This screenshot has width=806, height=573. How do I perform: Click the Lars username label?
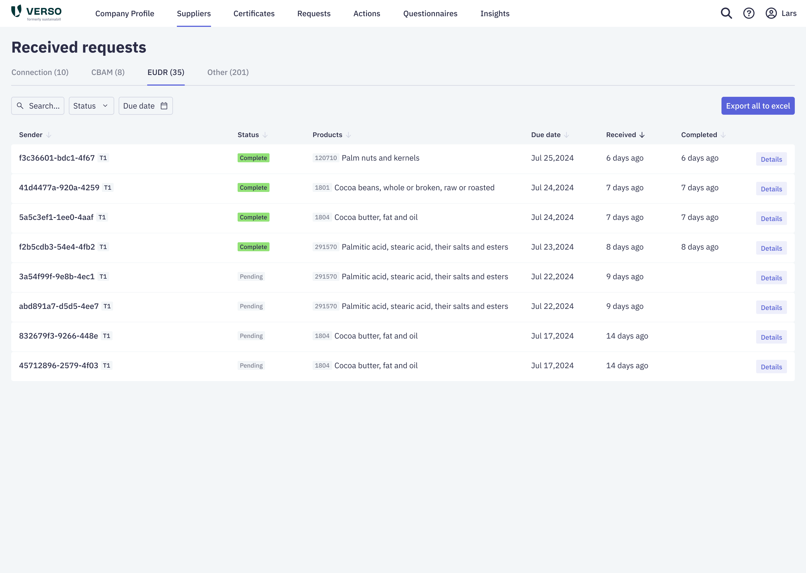tap(789, 13)
